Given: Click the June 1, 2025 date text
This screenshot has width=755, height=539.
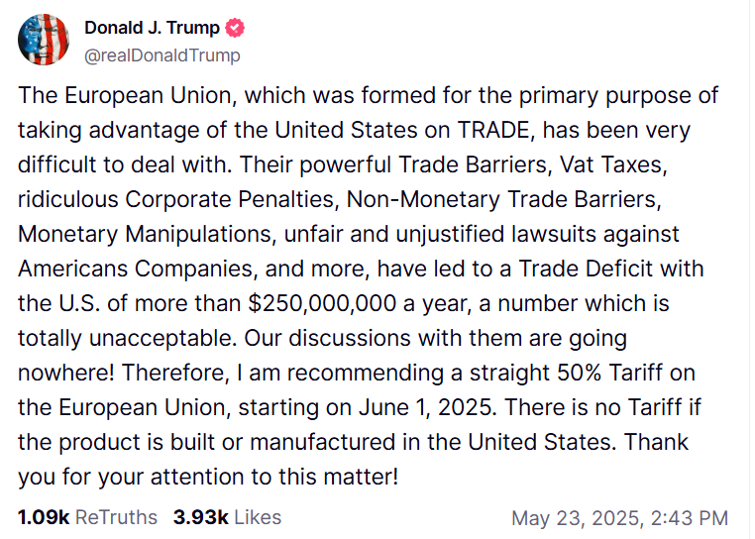Looking at the screenshot, I should (427, 407).
